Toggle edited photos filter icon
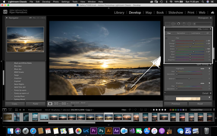The image size is (217, 136). coord(141,110)
